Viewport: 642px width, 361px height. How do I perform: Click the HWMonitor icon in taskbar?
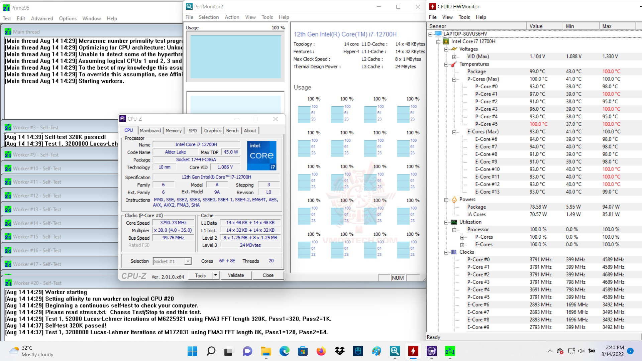coord(413,351)
